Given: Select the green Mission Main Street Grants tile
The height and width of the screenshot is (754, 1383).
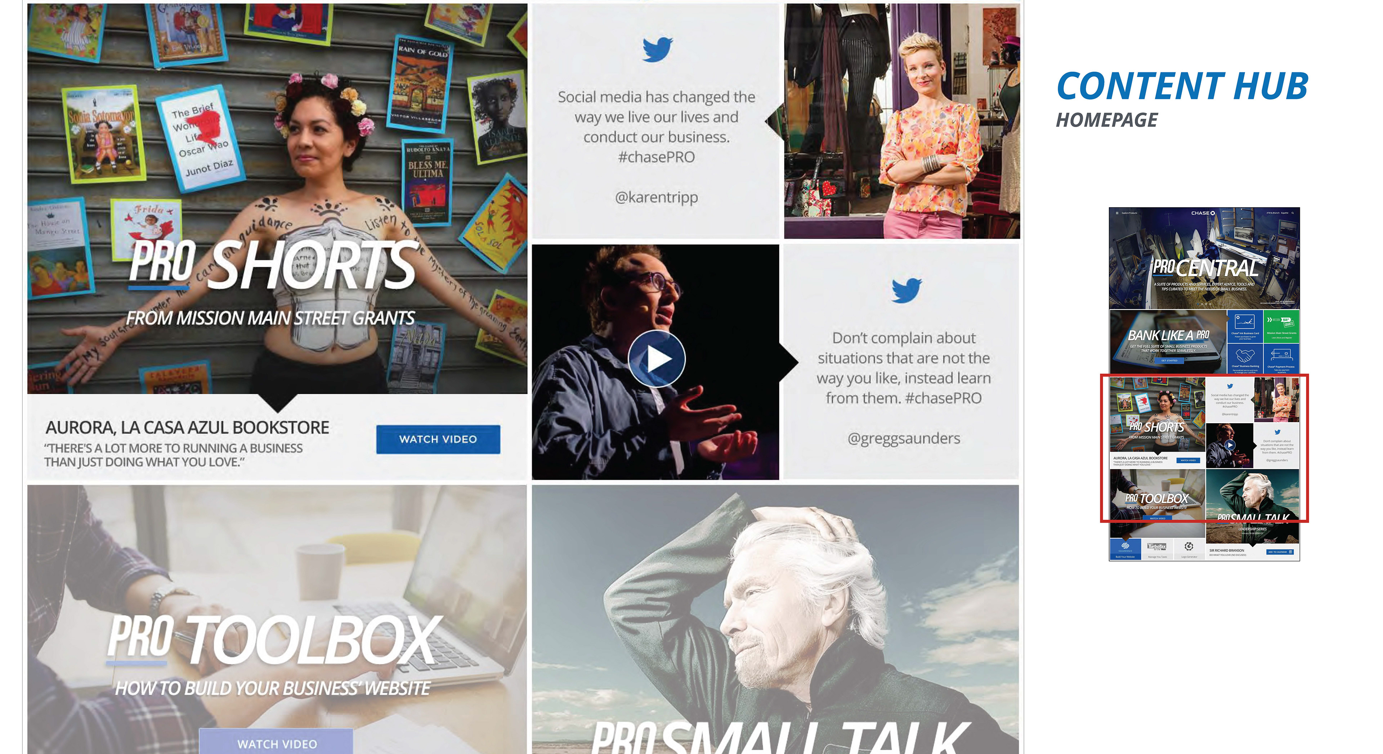Looking at the screenshot, I should [x=1281, y=326].
